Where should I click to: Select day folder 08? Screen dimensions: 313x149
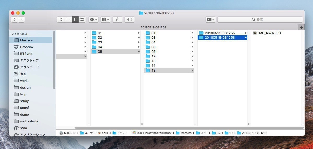[x=169, y=47]
